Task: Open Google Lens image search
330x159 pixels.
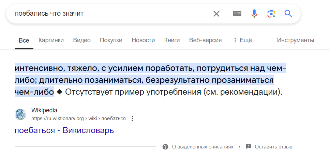Action: pyautogui.click(x=271, y=14)
